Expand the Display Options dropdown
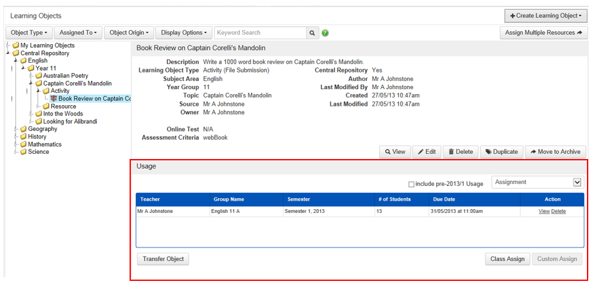This screenshot has height=295, width=594. tap(183, 33)
